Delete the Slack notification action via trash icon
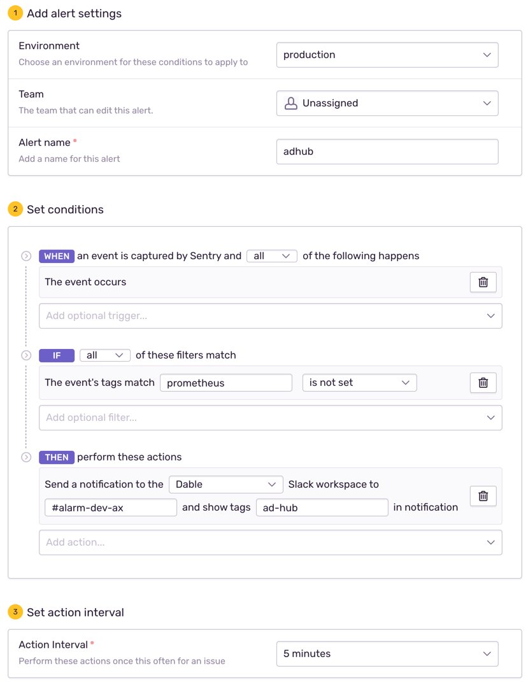Viewport: 528px width, 682px height. pos(483,496)
